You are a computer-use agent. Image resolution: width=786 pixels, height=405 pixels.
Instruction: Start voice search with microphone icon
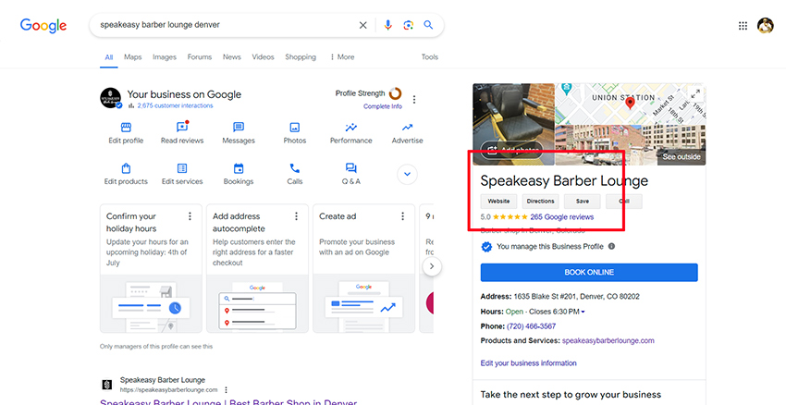pyautogui.click(x=388, y=25)
